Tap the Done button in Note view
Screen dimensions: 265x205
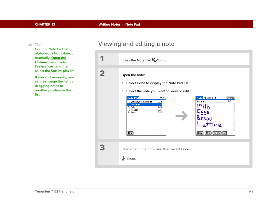[x=200, y=133]
